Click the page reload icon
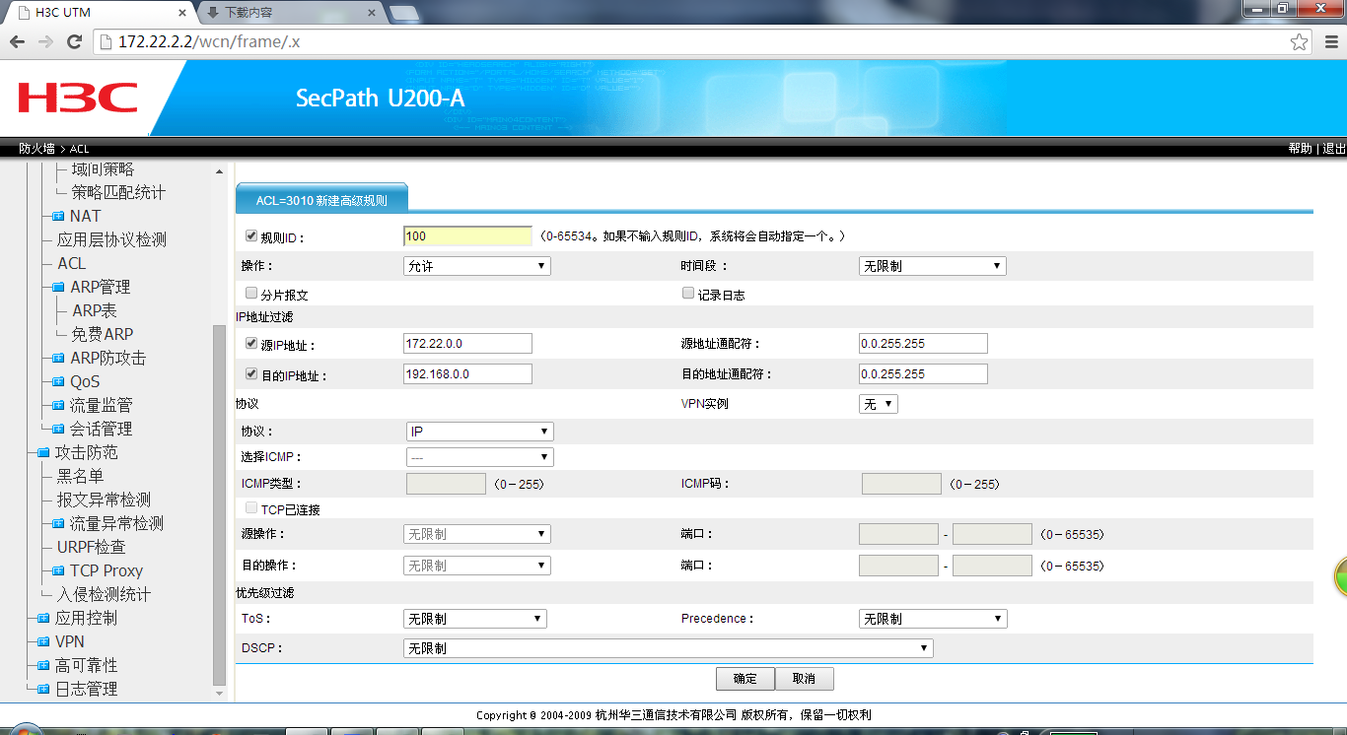 pos(74,41)
